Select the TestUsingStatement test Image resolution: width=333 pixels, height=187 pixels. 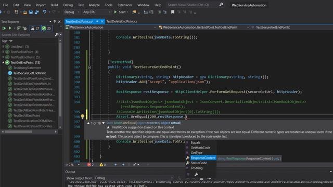point(27,68)
